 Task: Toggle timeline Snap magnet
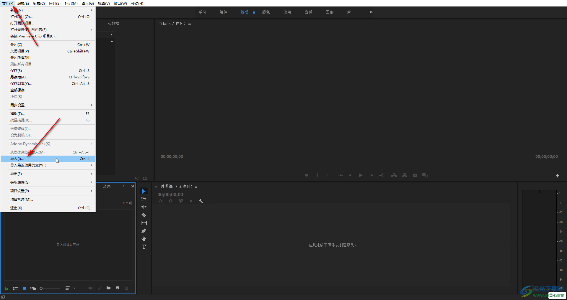click(x=171, y=201)
